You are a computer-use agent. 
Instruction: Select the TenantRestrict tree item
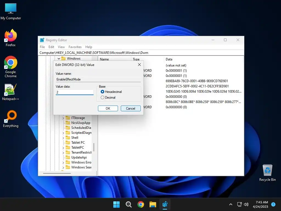pos(81,152)
